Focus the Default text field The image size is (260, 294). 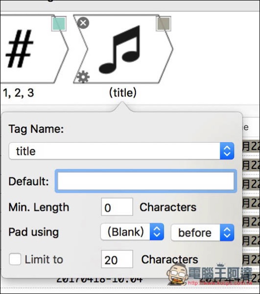[x=146, y=181]
